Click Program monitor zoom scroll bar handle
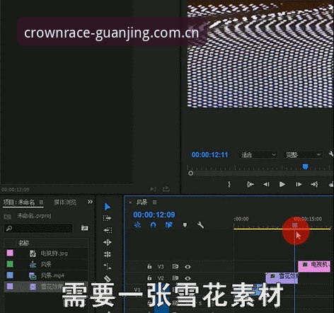This screenshot has width=334, height=313. [x=190, y=173]
